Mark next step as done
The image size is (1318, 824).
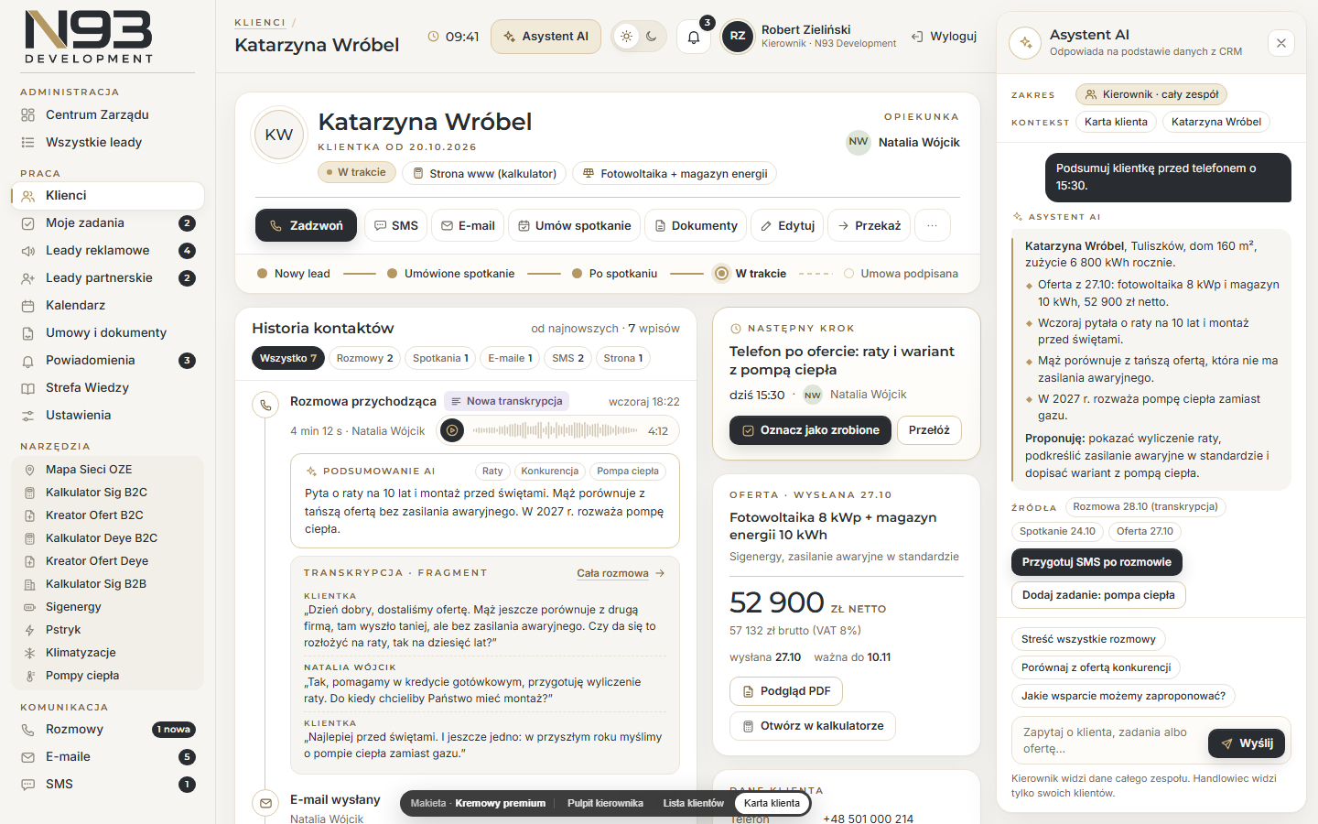[x=810, y=430]
